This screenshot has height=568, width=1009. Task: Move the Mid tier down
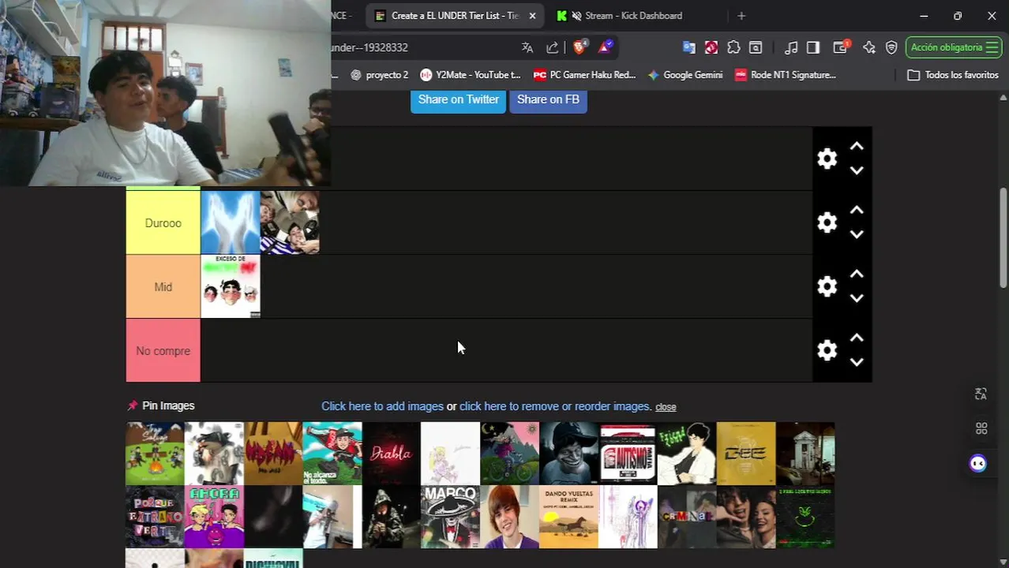[857, 298]
